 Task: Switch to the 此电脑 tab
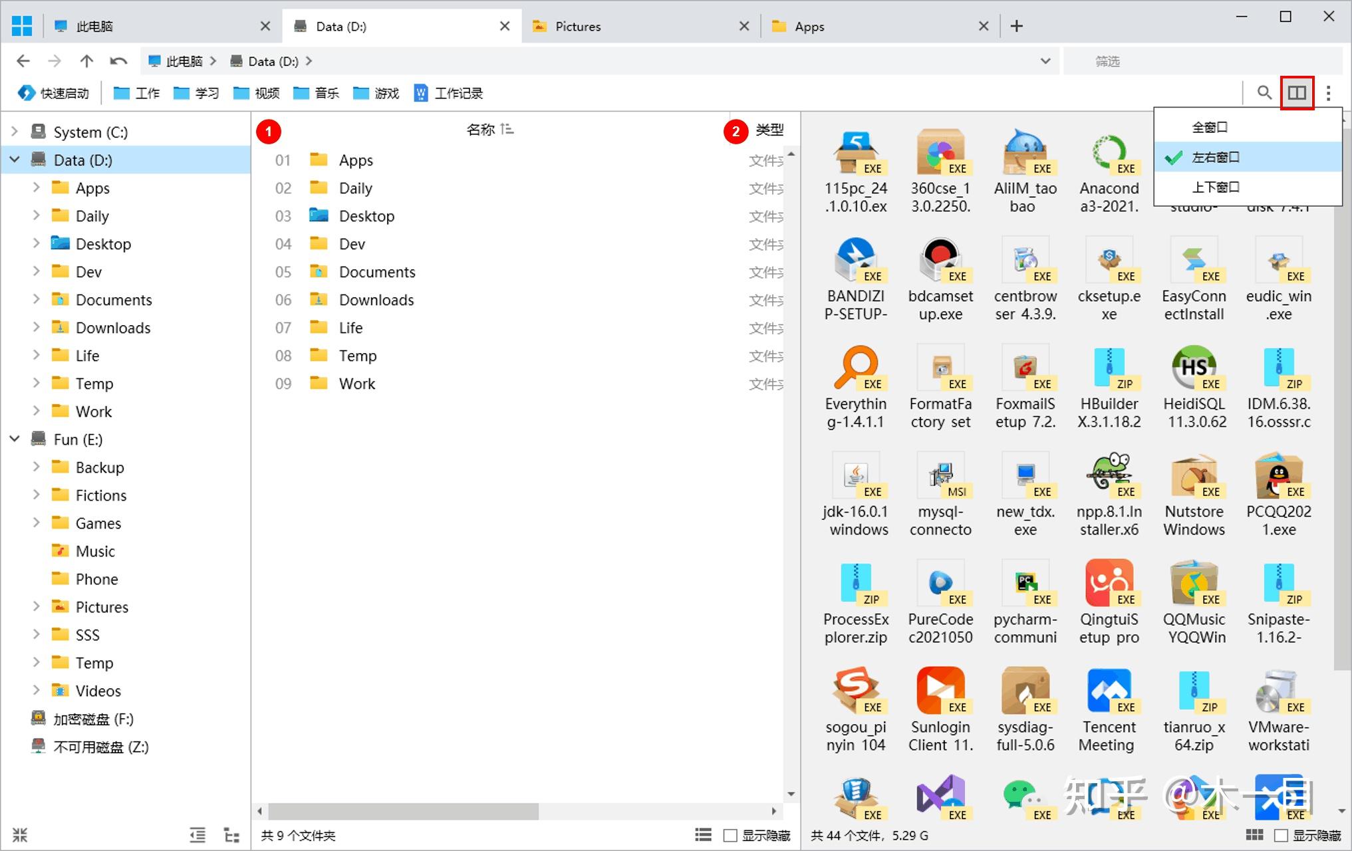tap(161, 26)
